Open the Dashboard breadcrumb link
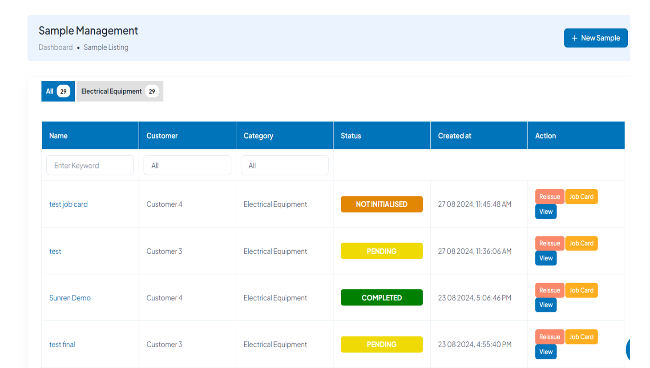Image resolution: width=650 pixels, height=368 pixels. [56, 47]
